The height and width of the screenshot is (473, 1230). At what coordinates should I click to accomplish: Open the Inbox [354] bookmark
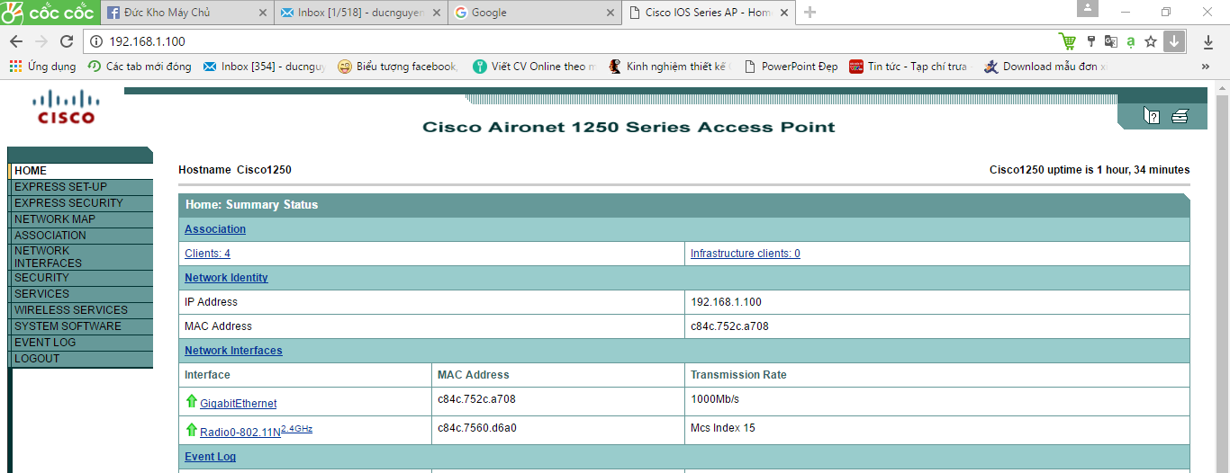tap(265, 67)
